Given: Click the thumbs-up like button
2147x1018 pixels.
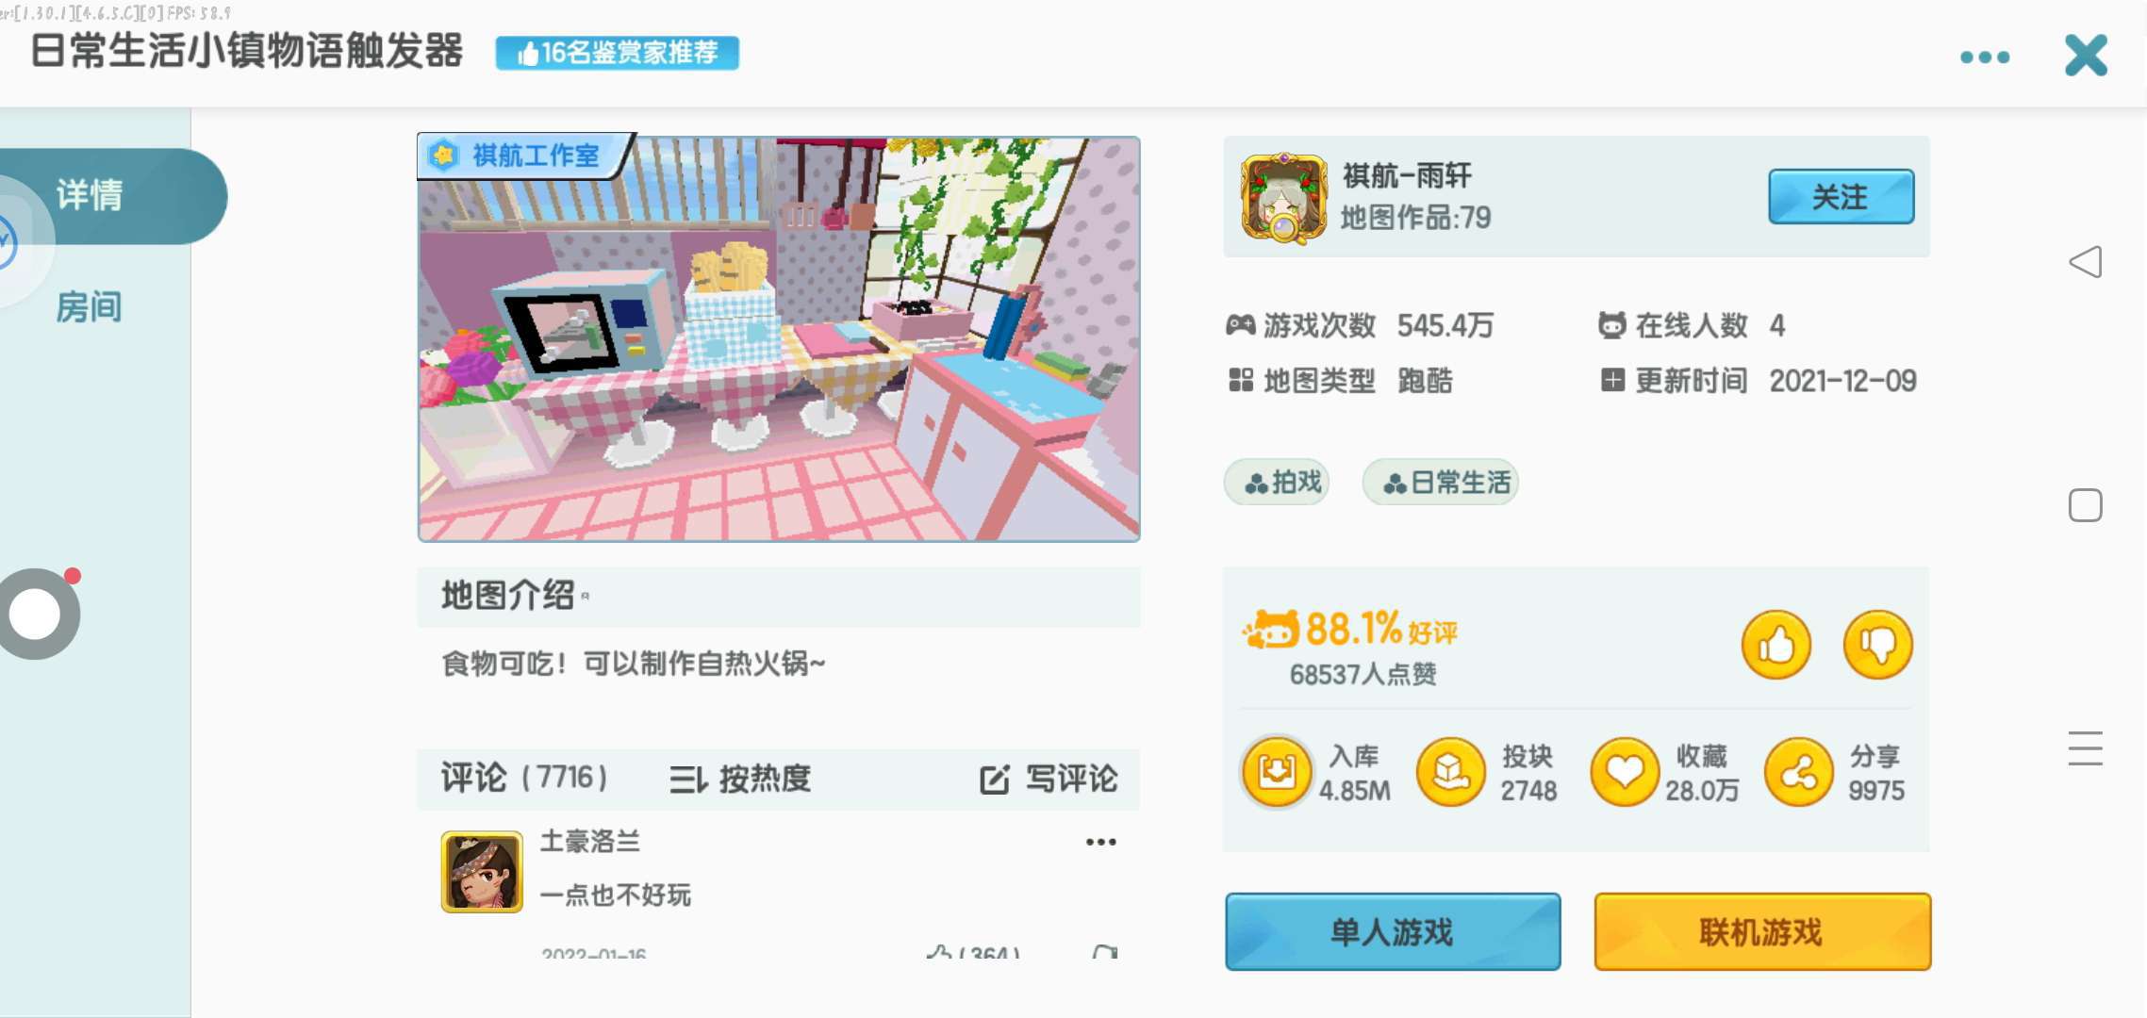Looking at the screenshot, I should [x=1775, y=645].
